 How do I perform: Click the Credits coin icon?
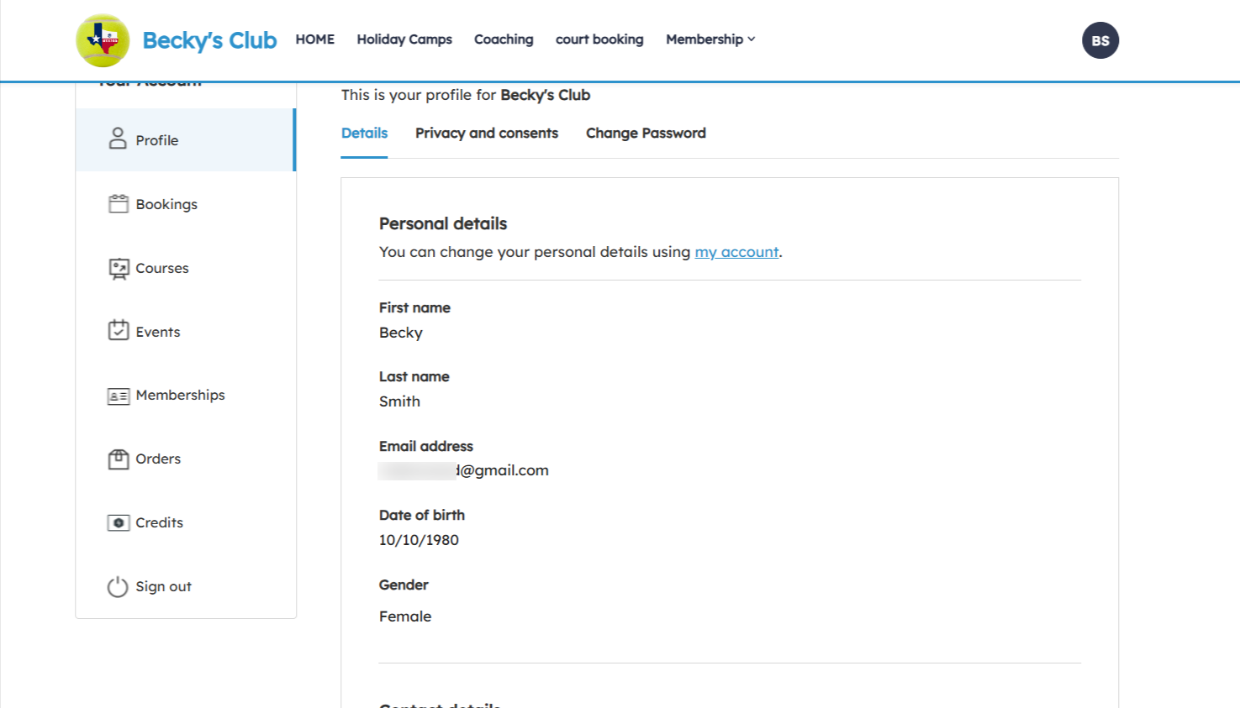pos(119,522)
